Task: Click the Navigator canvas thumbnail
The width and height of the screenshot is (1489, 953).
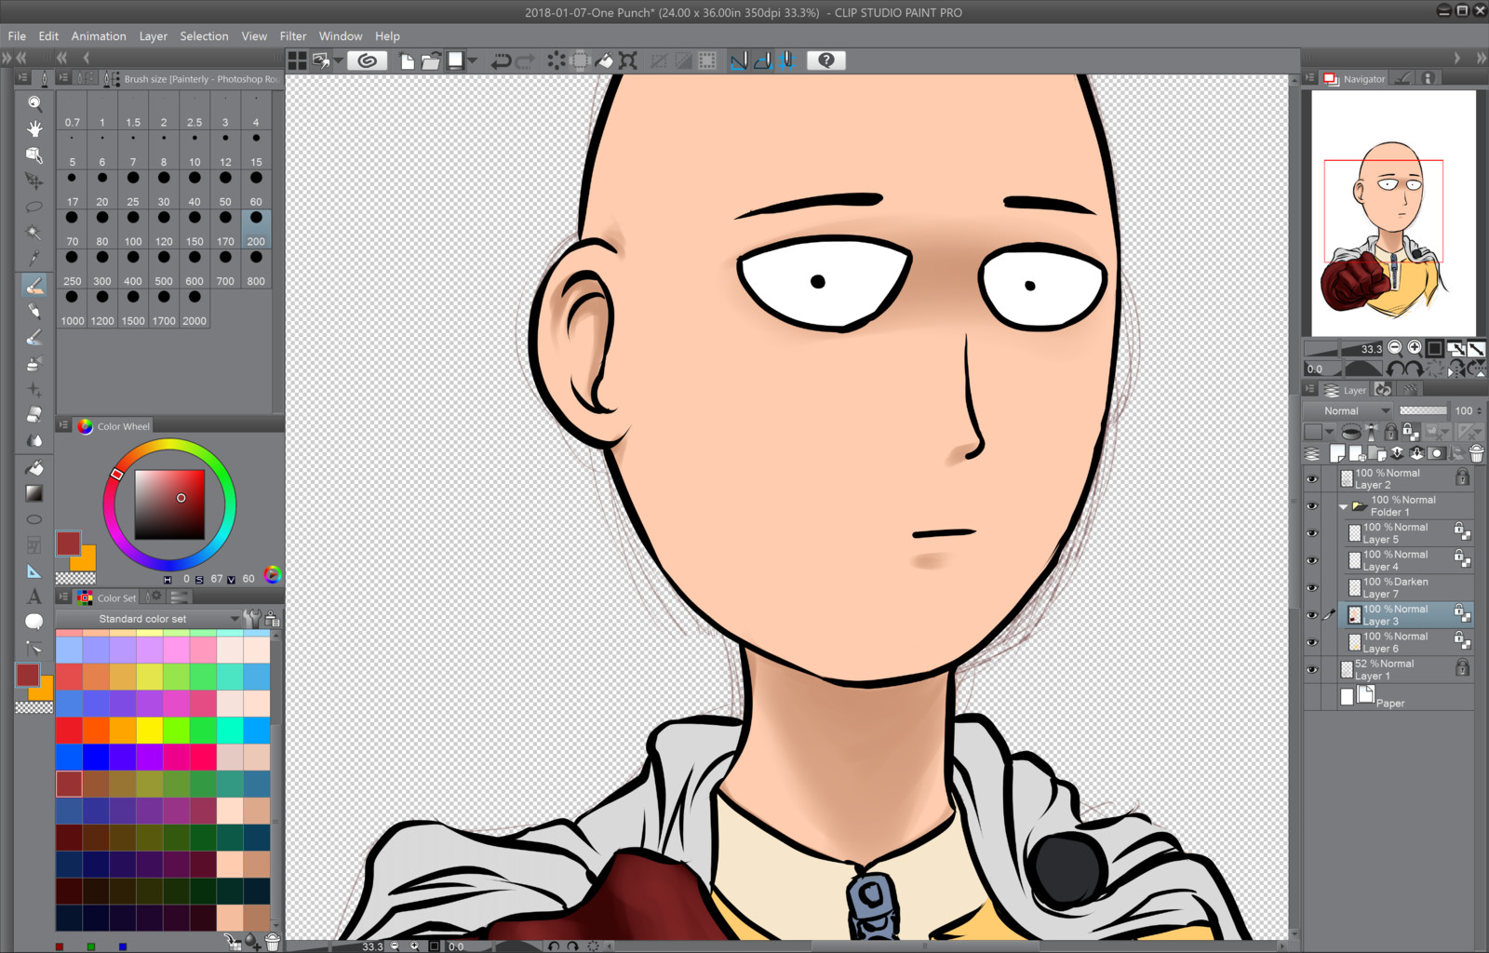Action: [x=1393, y=213]
